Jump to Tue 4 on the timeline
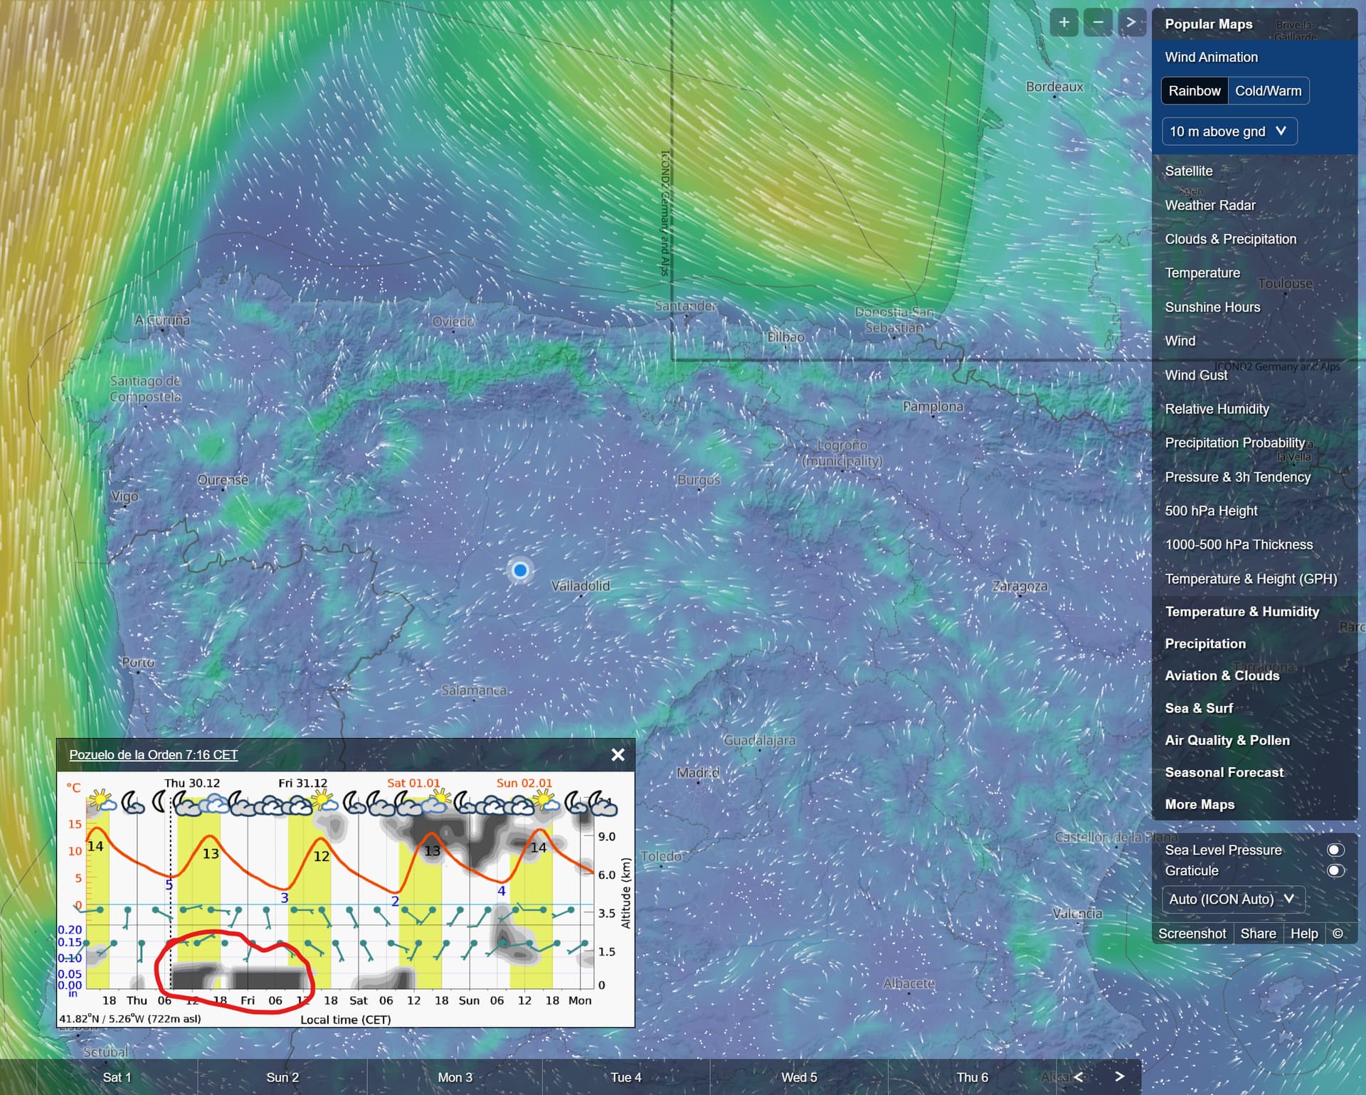Viewport: 1366px width, 1095px height. click(625, 1077)
